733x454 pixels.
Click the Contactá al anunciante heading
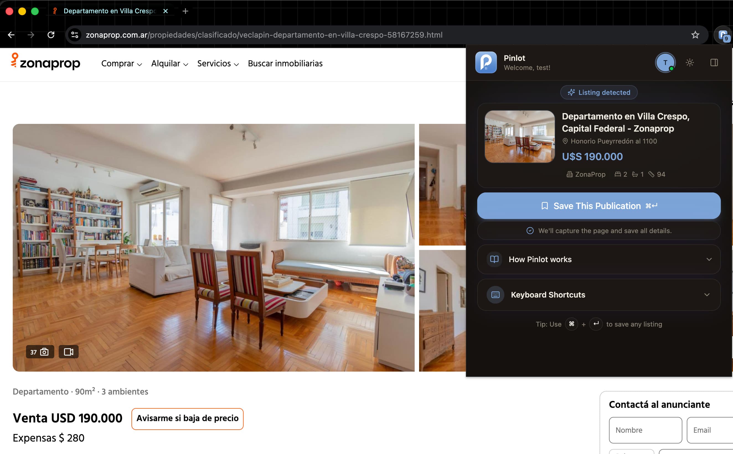click(659, 405)
